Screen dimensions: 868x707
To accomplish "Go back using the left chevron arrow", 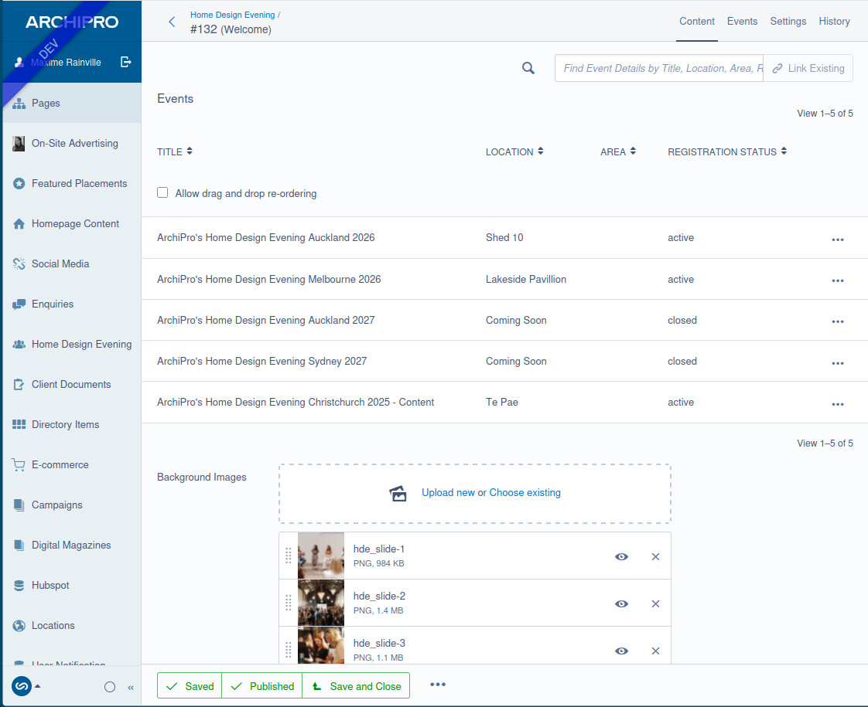I will coord(172,22).
